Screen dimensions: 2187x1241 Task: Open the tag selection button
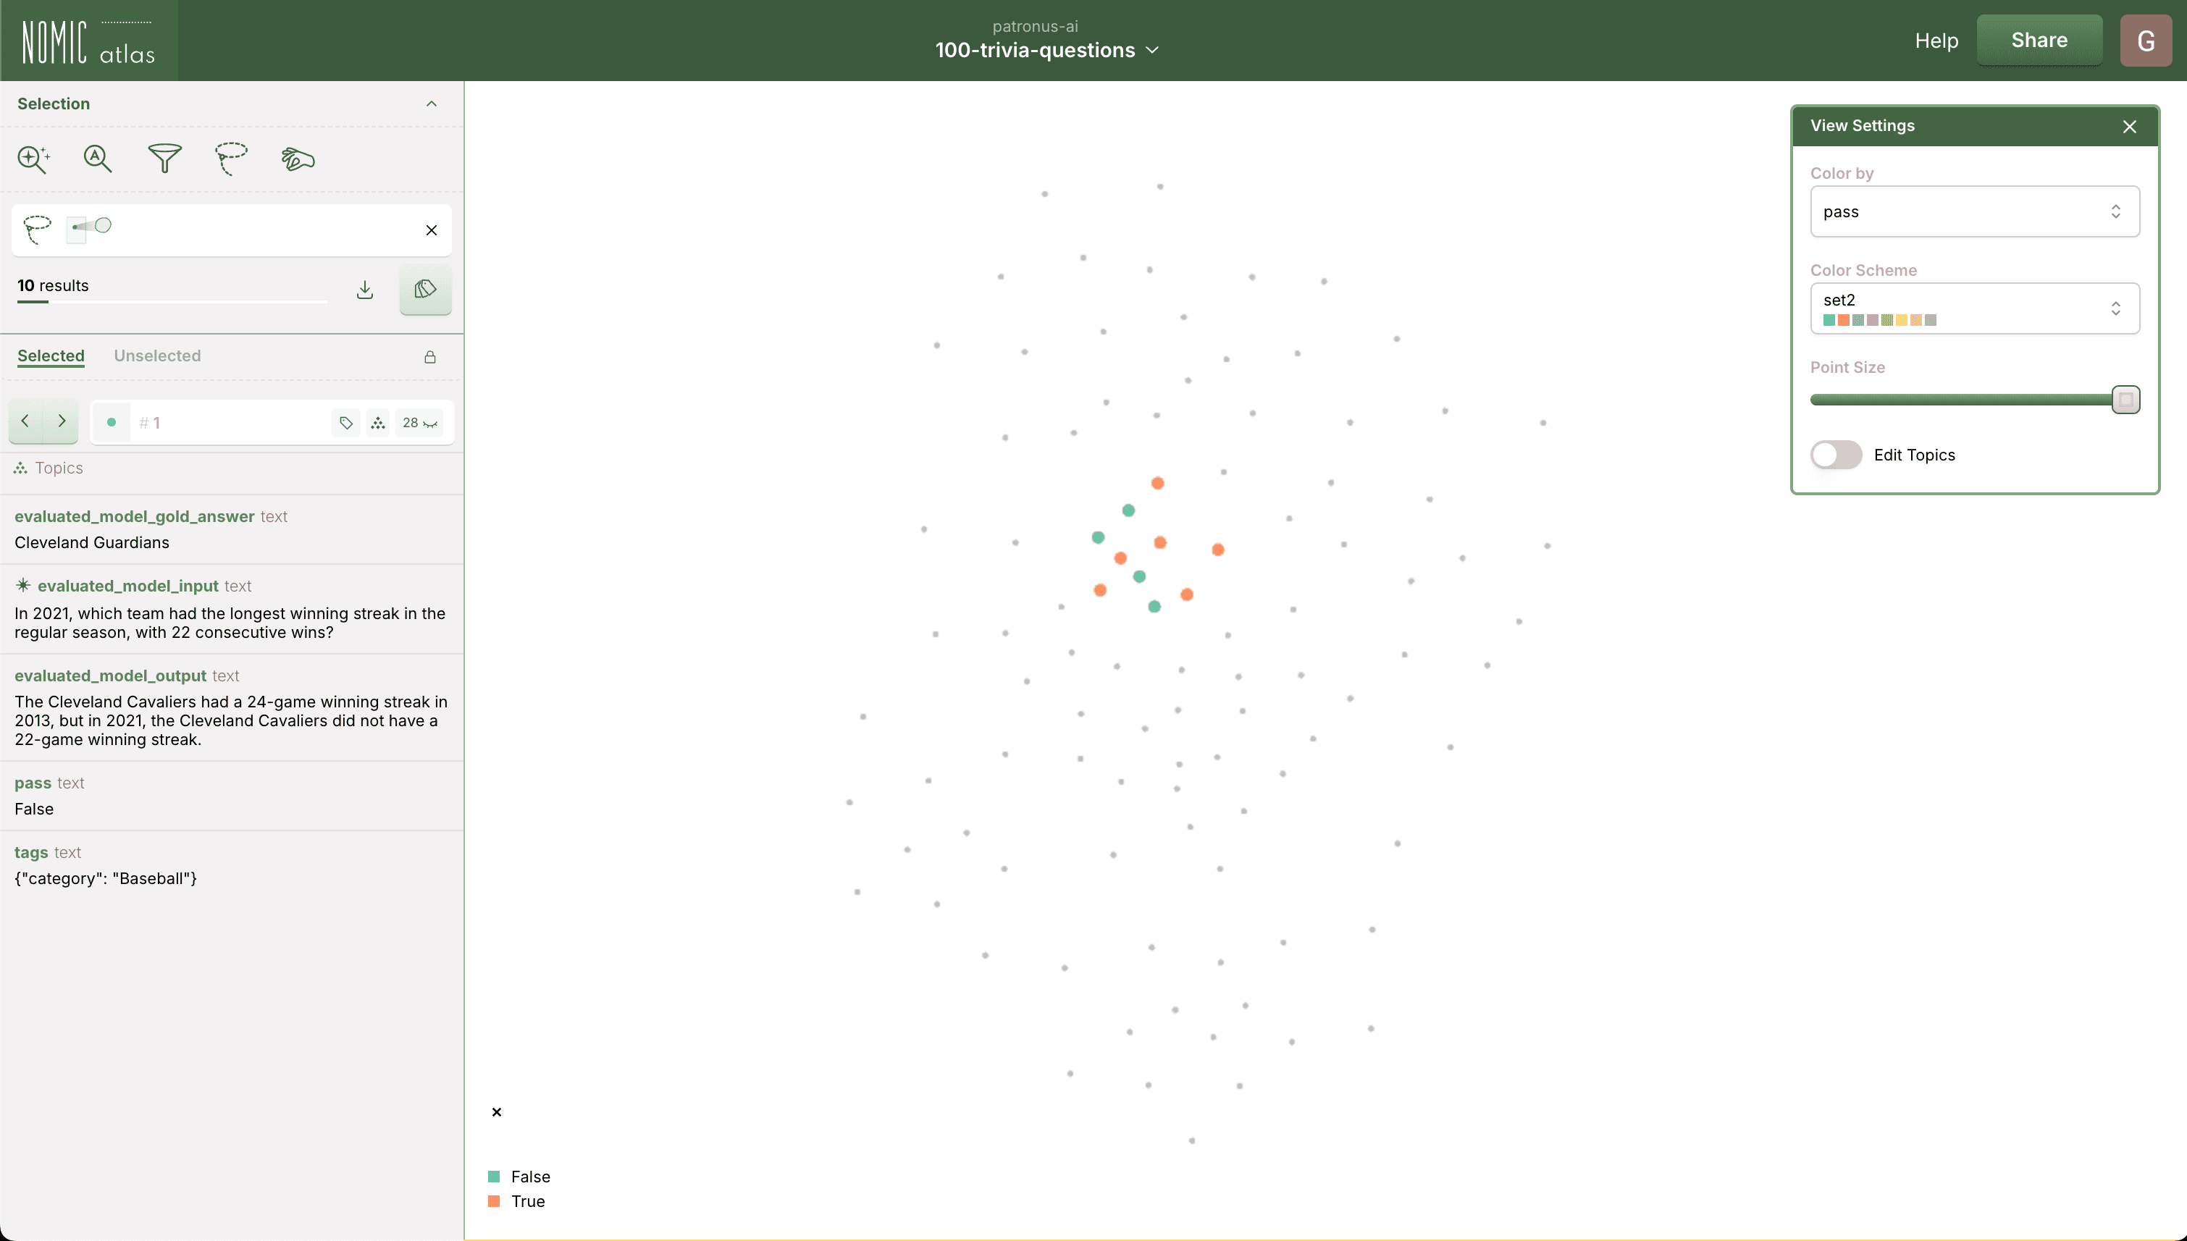(x=425, y=290)
